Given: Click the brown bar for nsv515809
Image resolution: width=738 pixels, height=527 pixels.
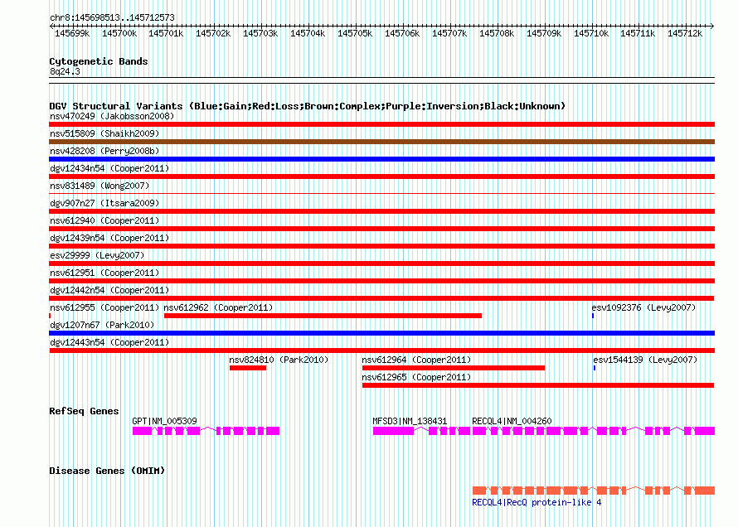Looking at the screenshot, I should point(381,142).
